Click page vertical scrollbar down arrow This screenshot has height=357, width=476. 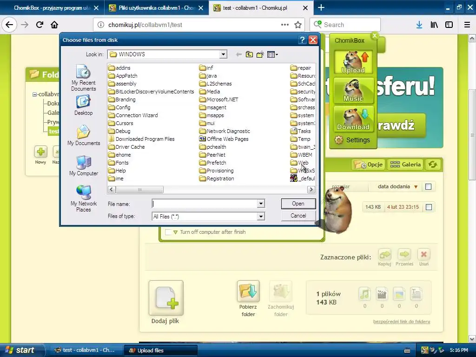[472, 339]
